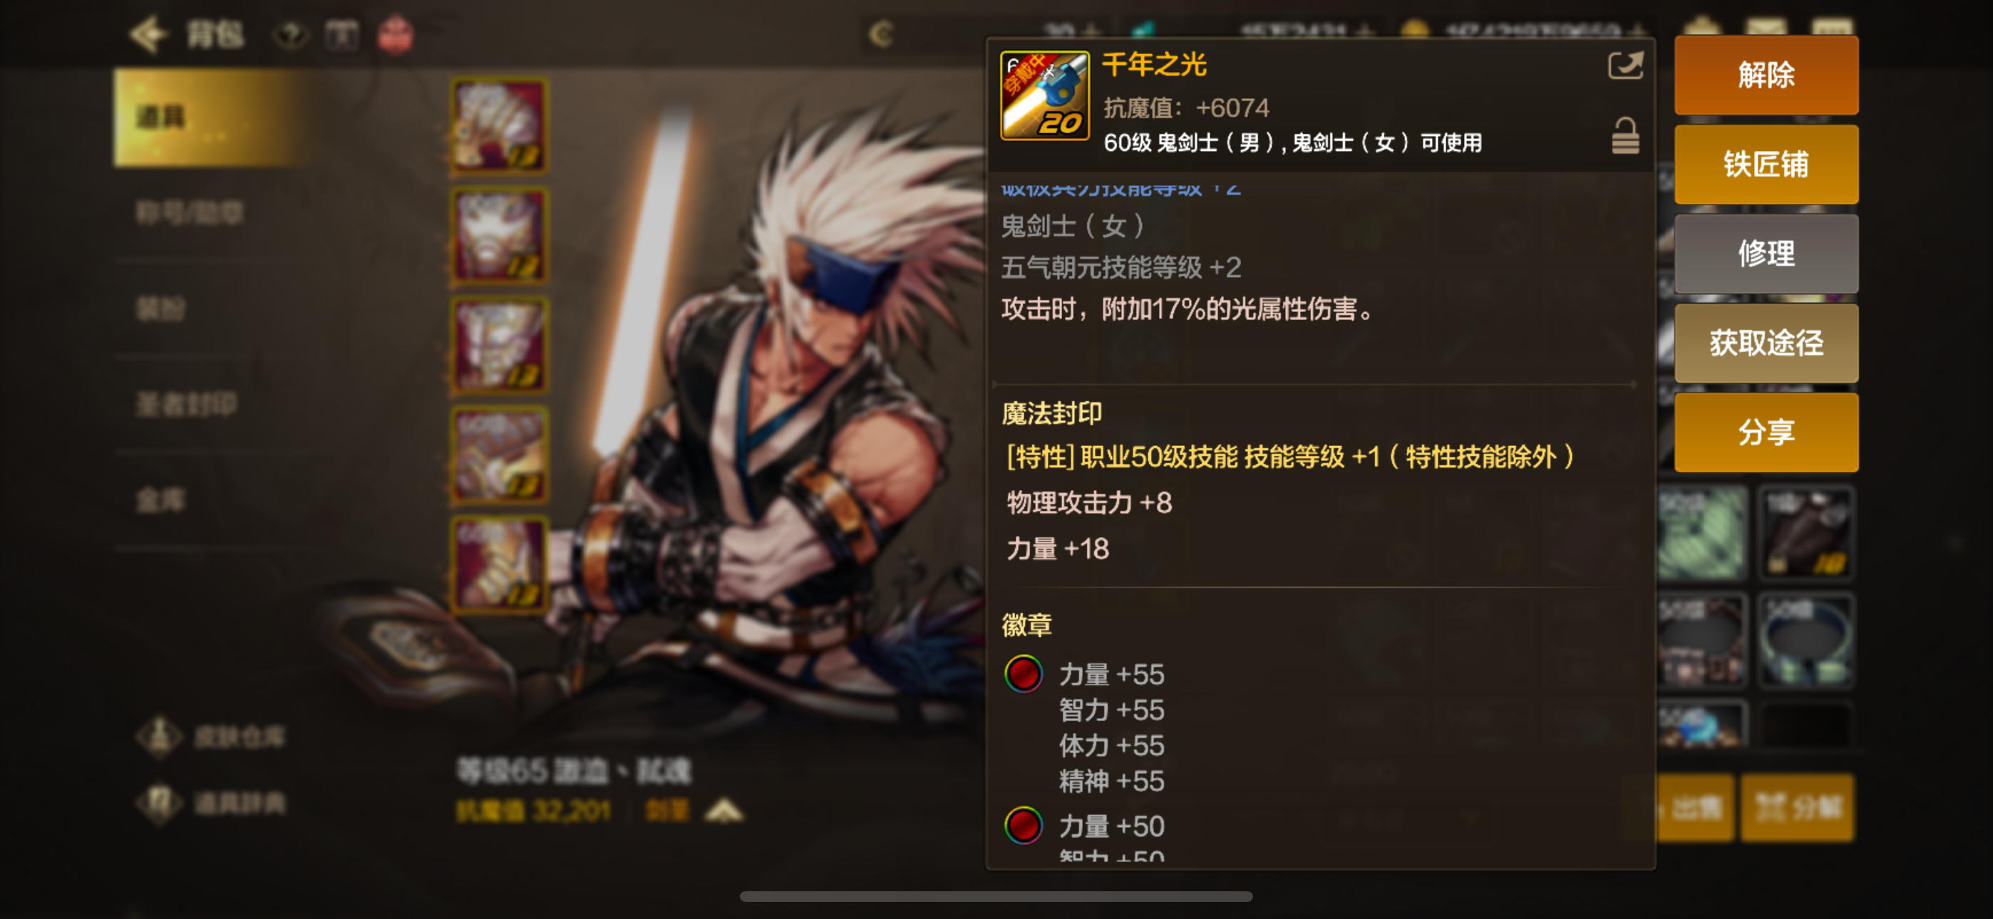Click the 解除 unequip button
1993x919 pixels.
1766,75
